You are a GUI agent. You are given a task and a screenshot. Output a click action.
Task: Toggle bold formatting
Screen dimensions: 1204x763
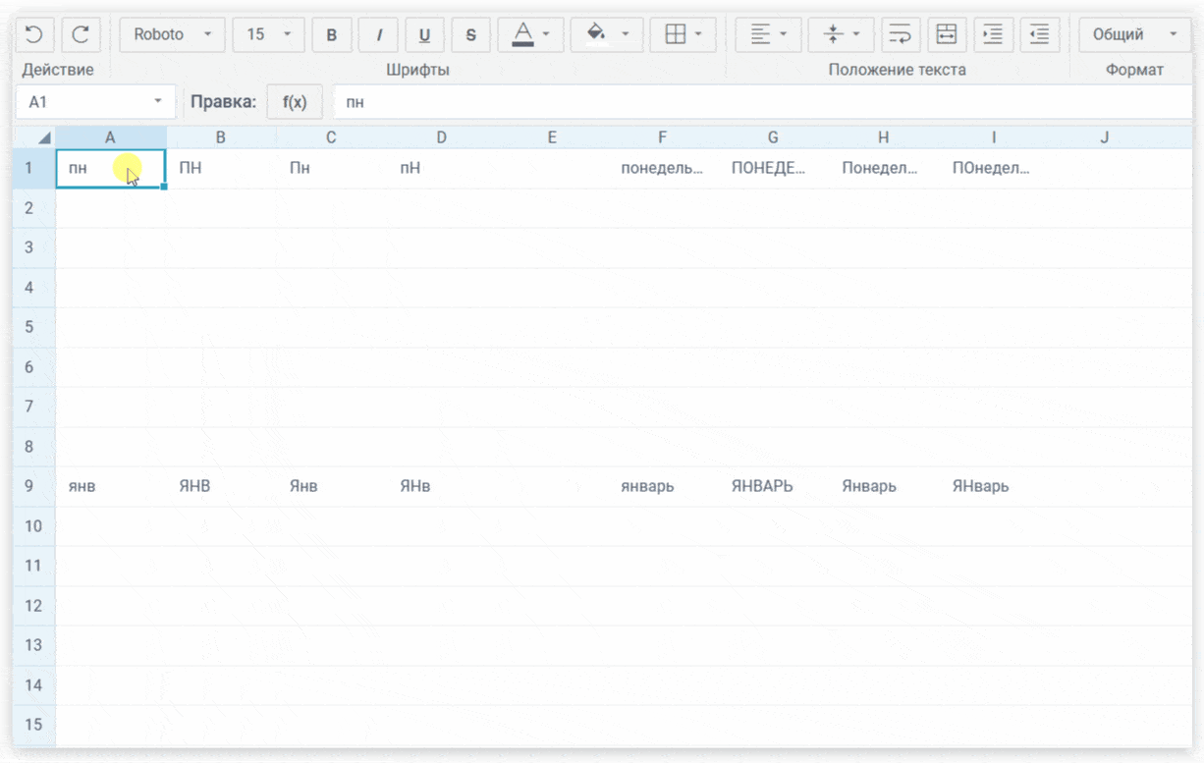click(332, 35)
